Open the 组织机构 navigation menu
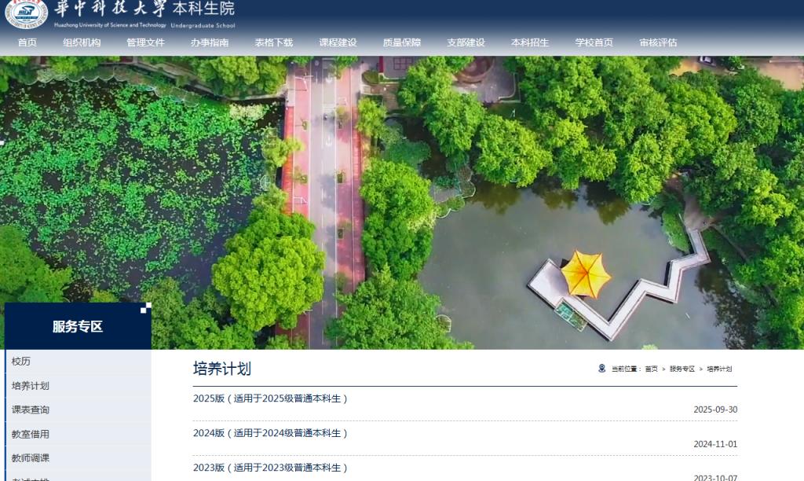 (82, 42)
